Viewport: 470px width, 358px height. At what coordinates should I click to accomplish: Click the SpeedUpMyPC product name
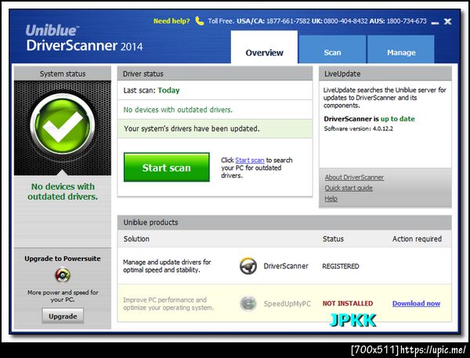287,304
